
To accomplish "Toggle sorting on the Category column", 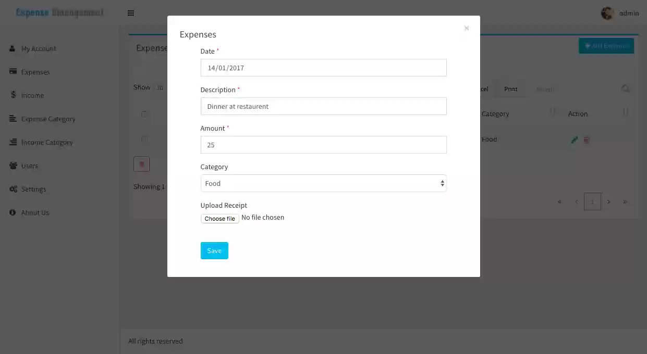I will [494, 113].
